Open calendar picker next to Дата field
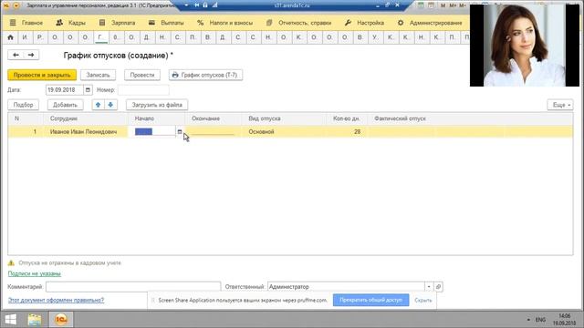 pyautogui.click(x=88, y=90)
